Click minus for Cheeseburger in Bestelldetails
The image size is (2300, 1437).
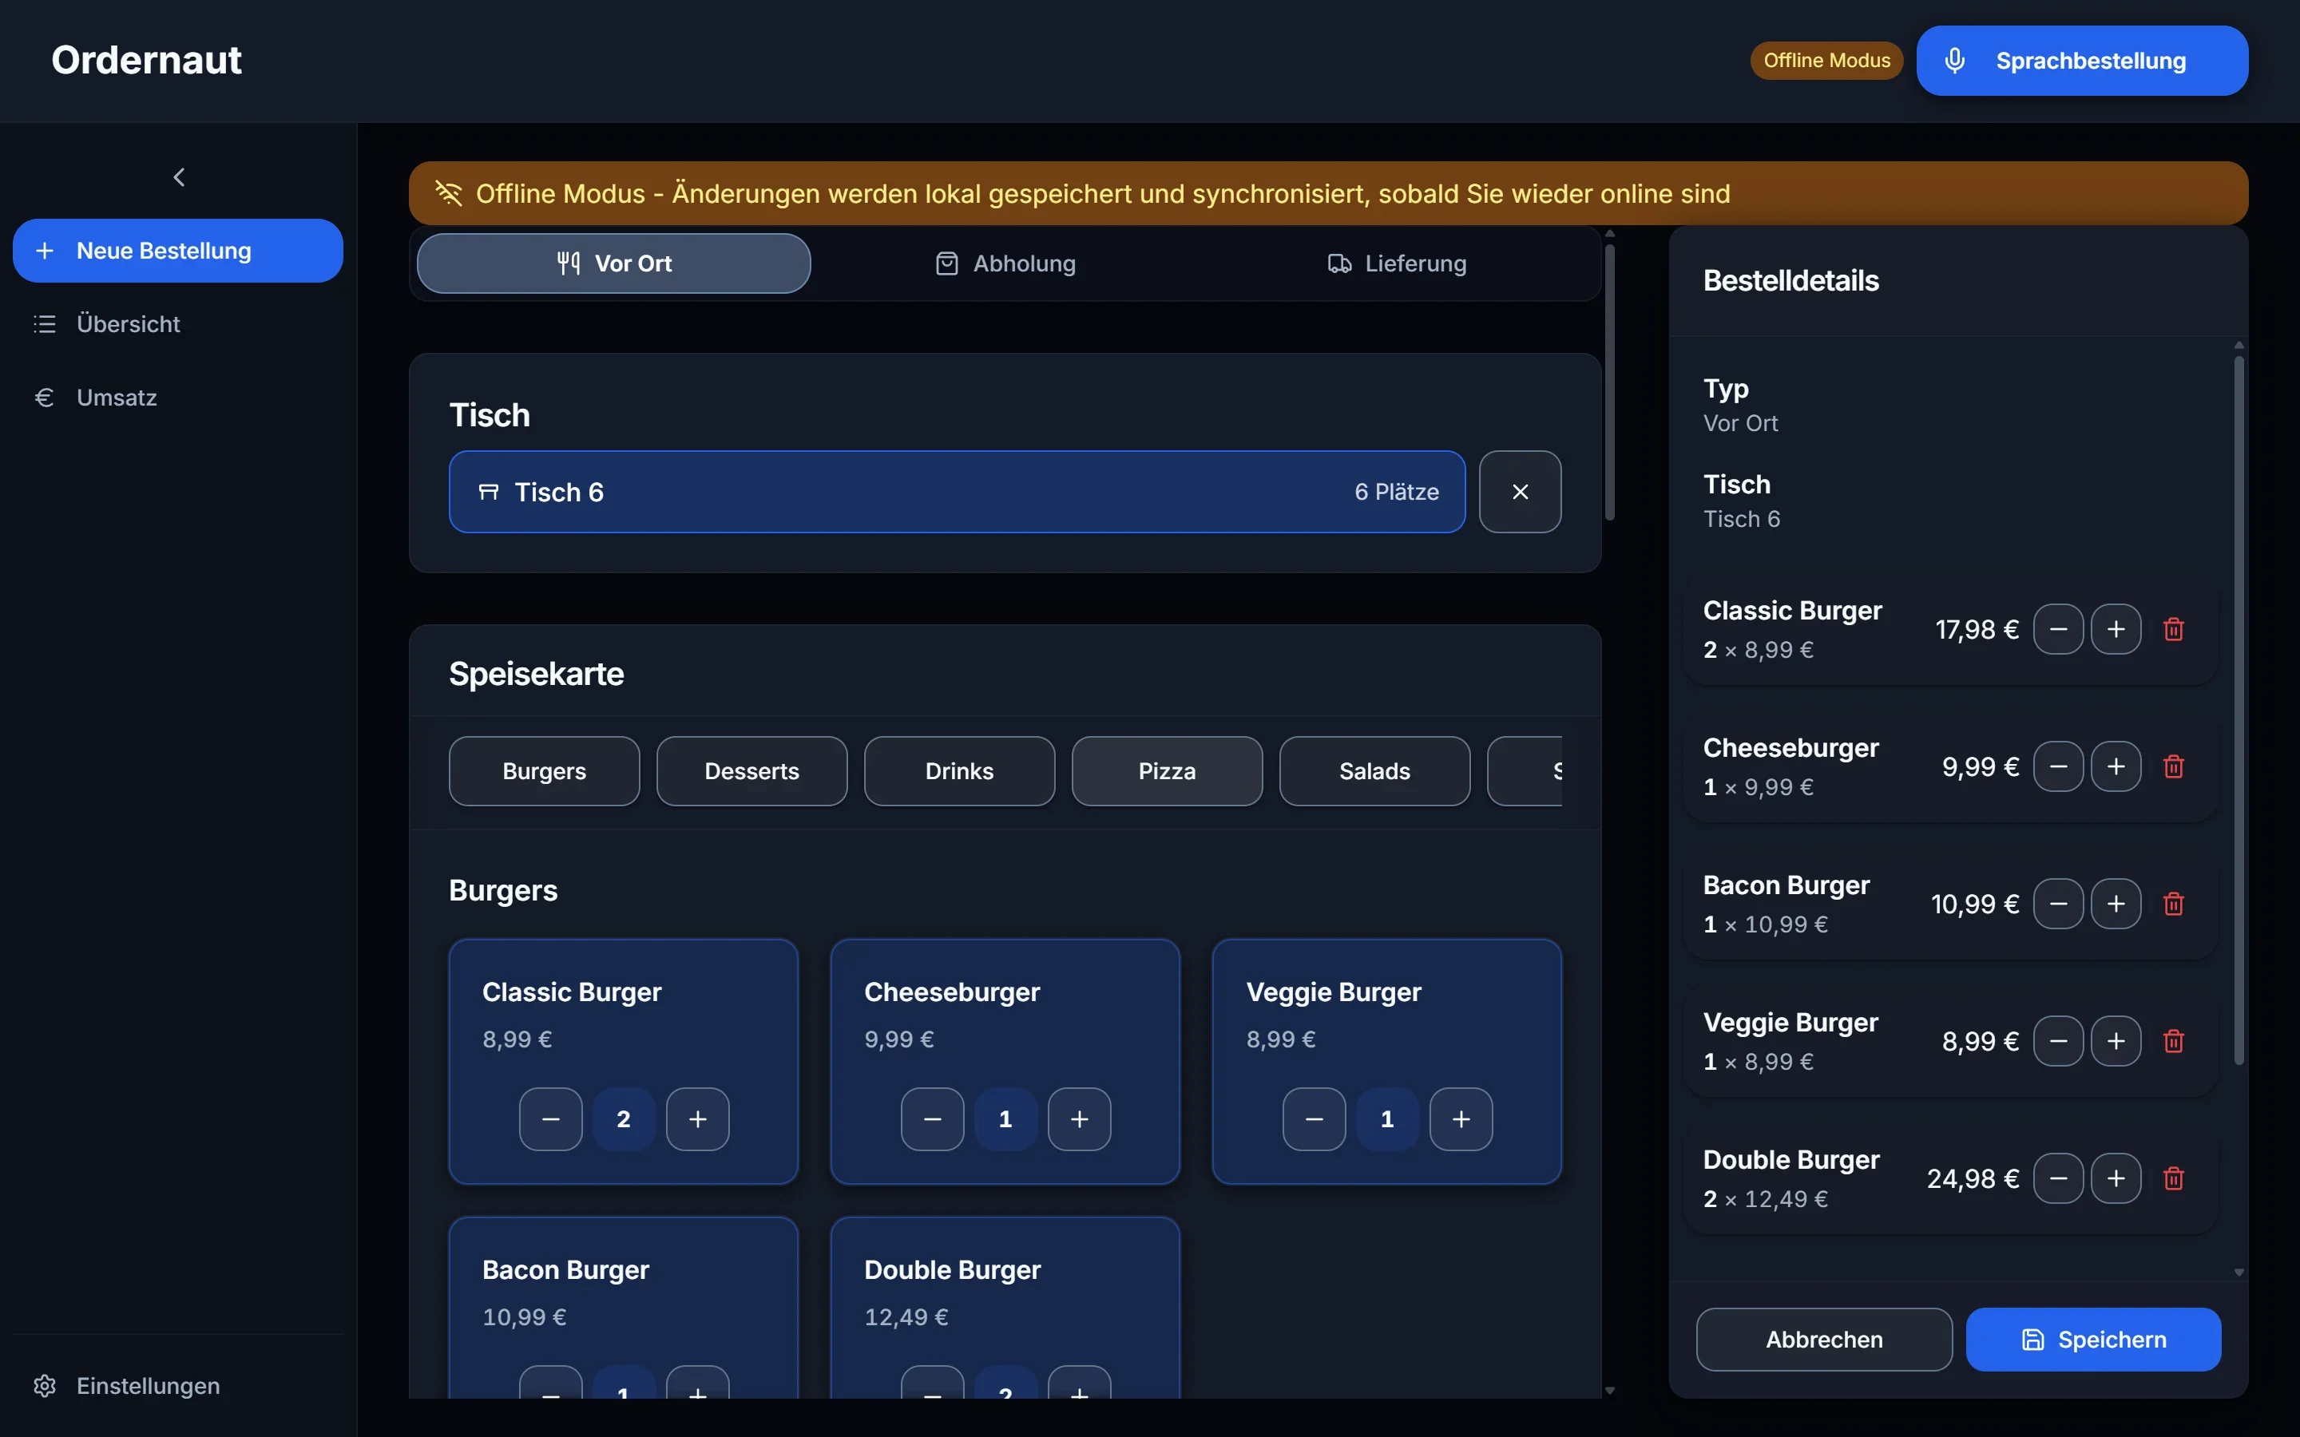pyautogui.click(x=2059, y=766)
